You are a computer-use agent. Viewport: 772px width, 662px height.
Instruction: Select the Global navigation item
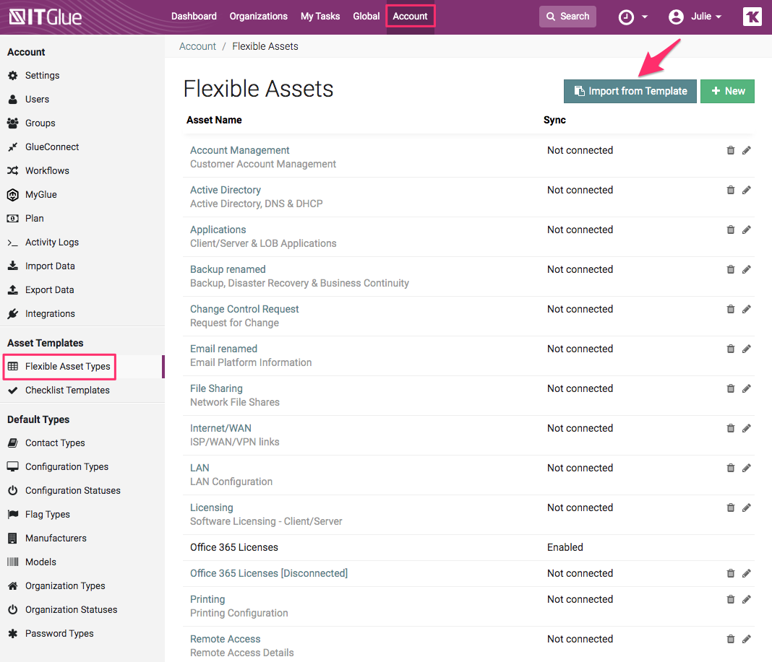[366, 16]
